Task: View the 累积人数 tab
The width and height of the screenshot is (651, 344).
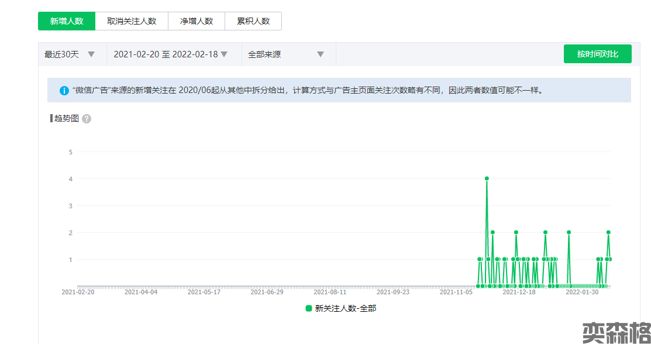Action: pos(253,21)
